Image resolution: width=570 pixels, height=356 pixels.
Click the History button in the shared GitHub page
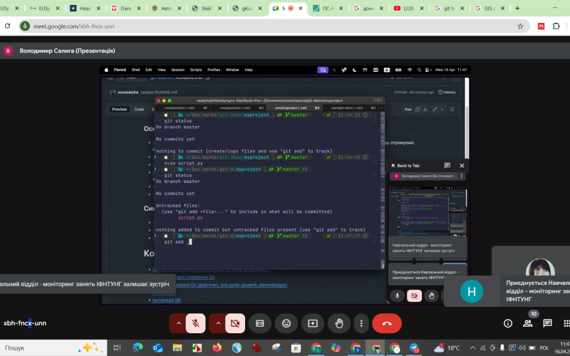coord(447,93)
